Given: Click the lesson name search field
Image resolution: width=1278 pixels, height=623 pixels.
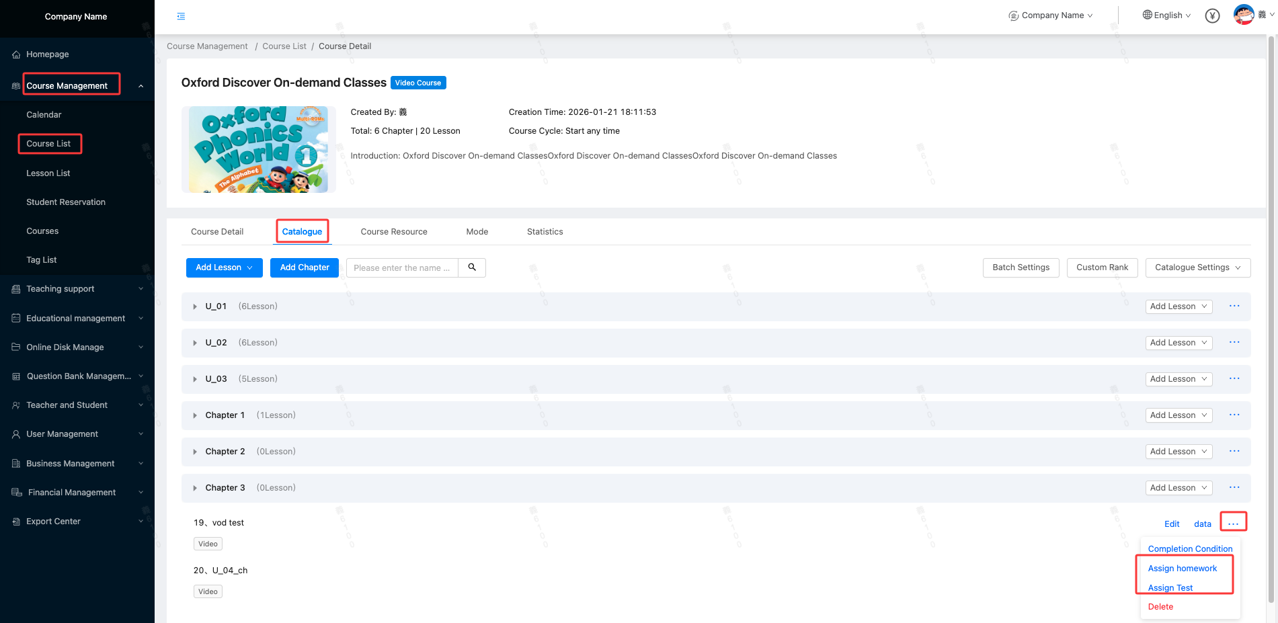Looking at the screenshot, I should 402,267.
